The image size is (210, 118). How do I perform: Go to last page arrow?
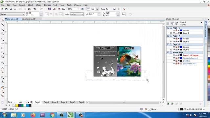coord(29,102)
